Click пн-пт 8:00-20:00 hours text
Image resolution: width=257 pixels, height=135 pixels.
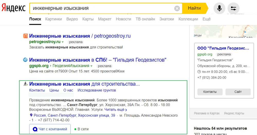(225, 72)
